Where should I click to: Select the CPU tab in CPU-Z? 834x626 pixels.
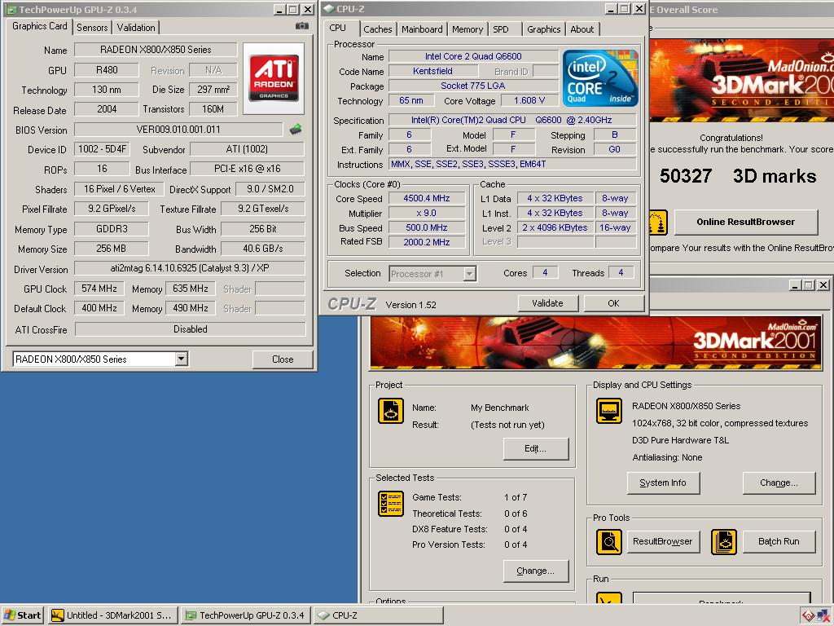click(x=338, y=28)
